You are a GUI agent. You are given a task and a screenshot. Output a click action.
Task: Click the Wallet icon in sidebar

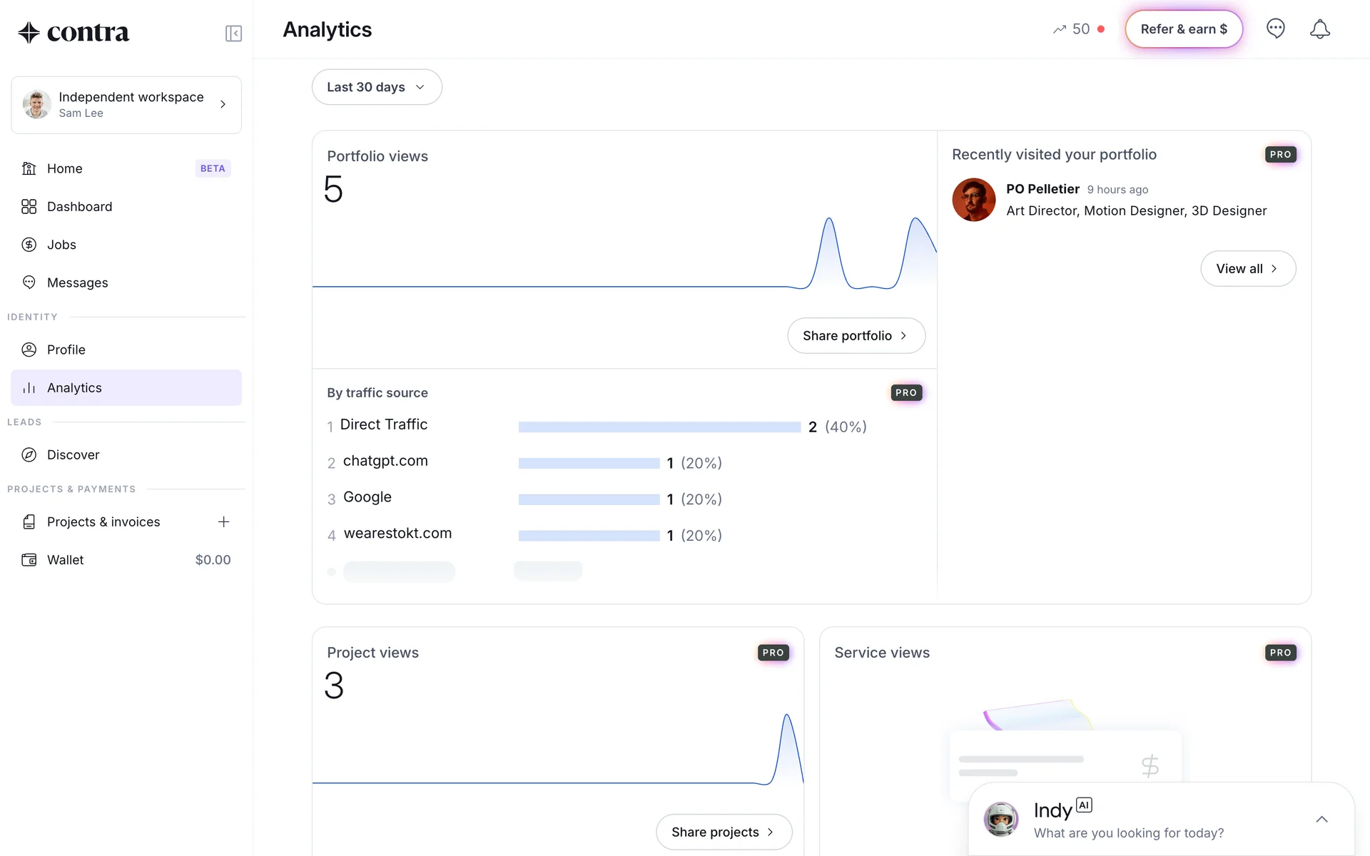[29, 560]
